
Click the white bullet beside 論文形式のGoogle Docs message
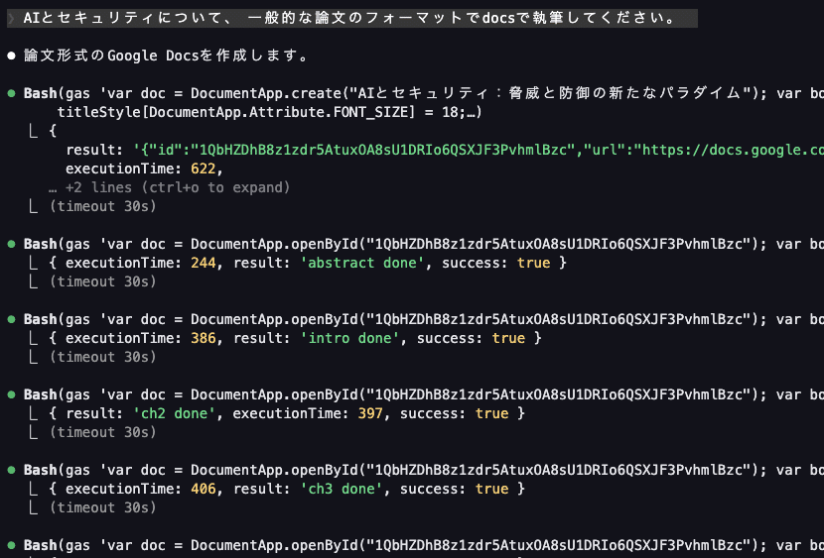[x=11, y=56]
